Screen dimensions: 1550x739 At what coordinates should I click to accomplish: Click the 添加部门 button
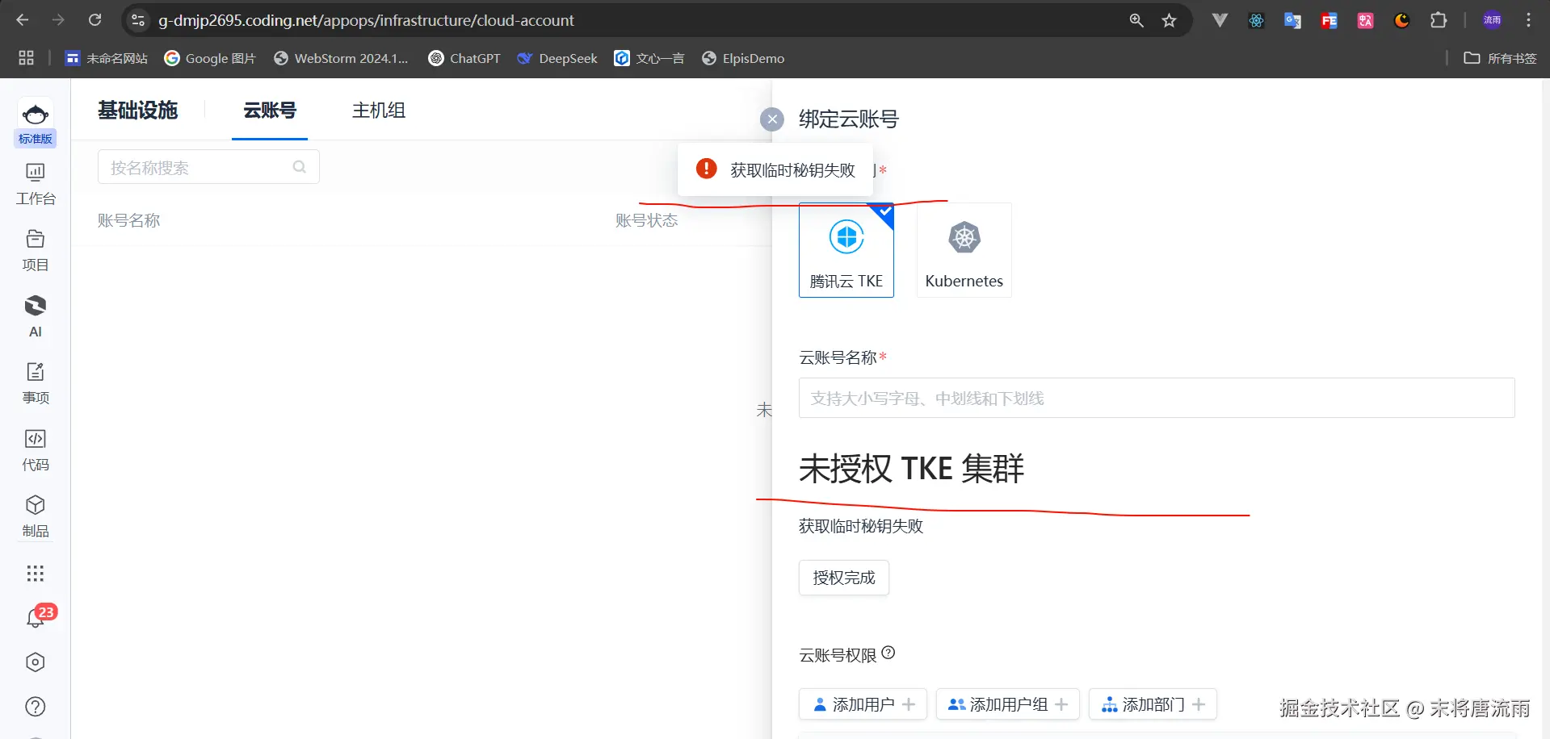1153,704
